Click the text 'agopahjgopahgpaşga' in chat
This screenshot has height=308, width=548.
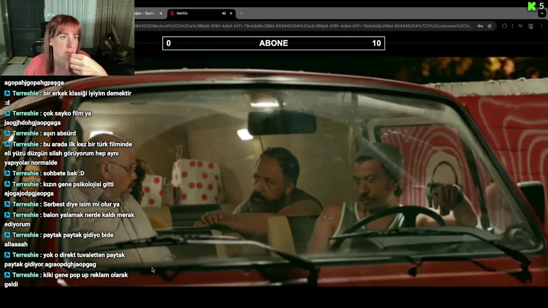(x=34, y=83)
